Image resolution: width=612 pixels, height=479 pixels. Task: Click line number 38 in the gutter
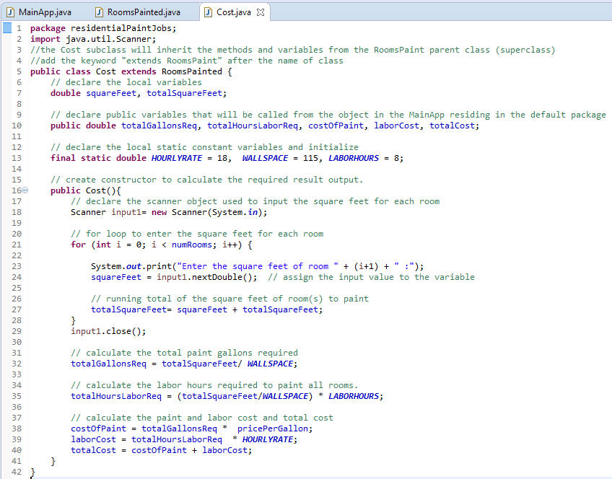[17, 429]
